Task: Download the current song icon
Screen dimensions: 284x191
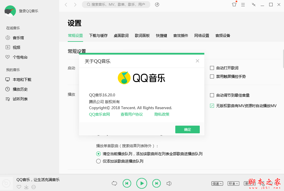Action: tap(26, 187)
